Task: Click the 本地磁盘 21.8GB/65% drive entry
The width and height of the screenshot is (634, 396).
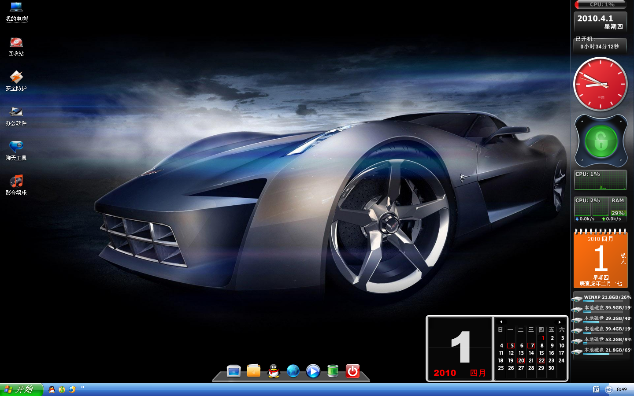Action: (x=601, y=351)
